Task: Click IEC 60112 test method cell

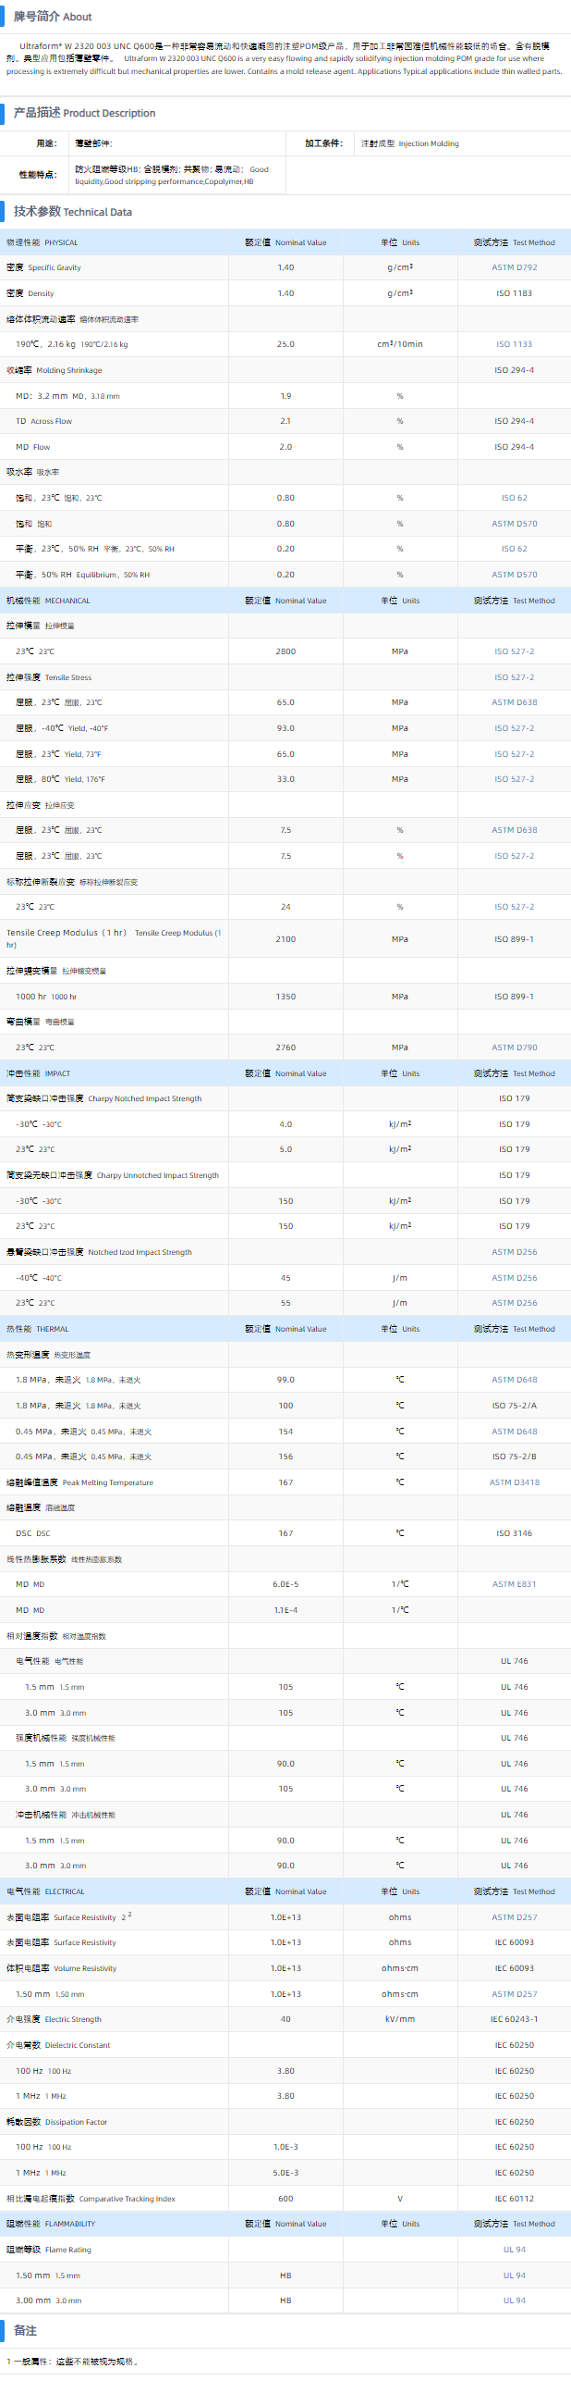Action: pyautogui.click(x=514, y=2199)
